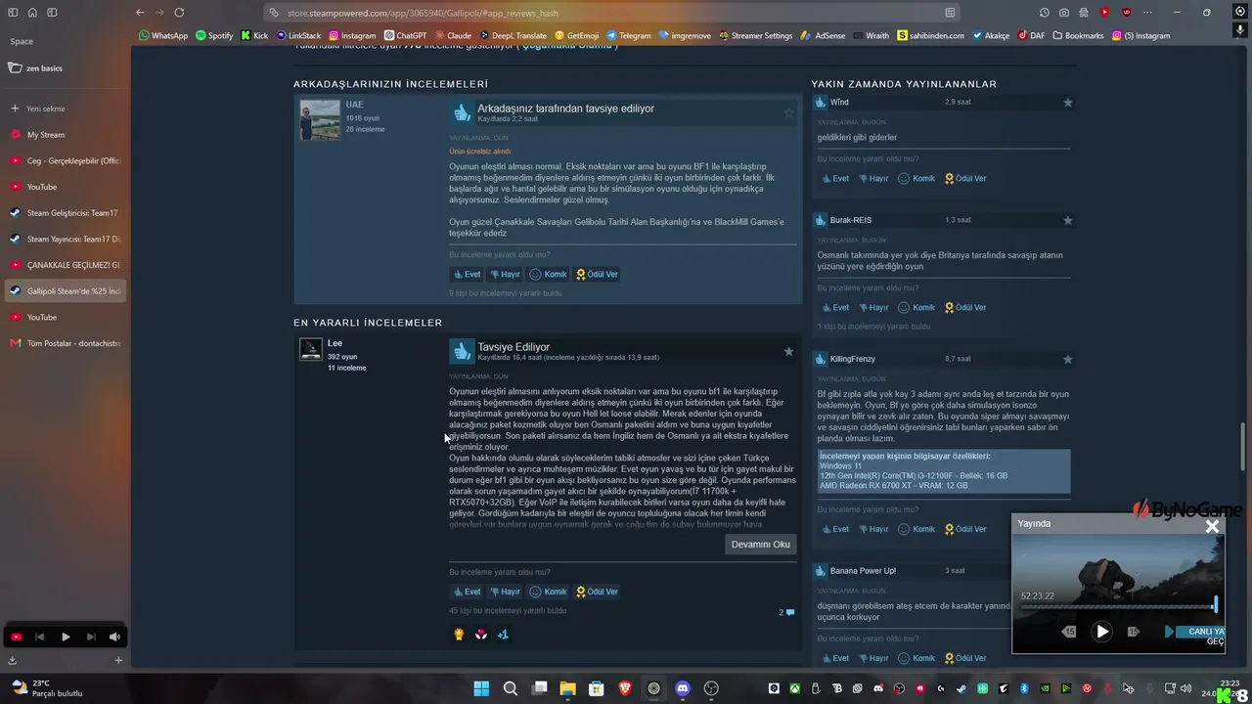Star the review by Wind
The height and width of the screenshot is (704, 1252).
point(1068,103)
